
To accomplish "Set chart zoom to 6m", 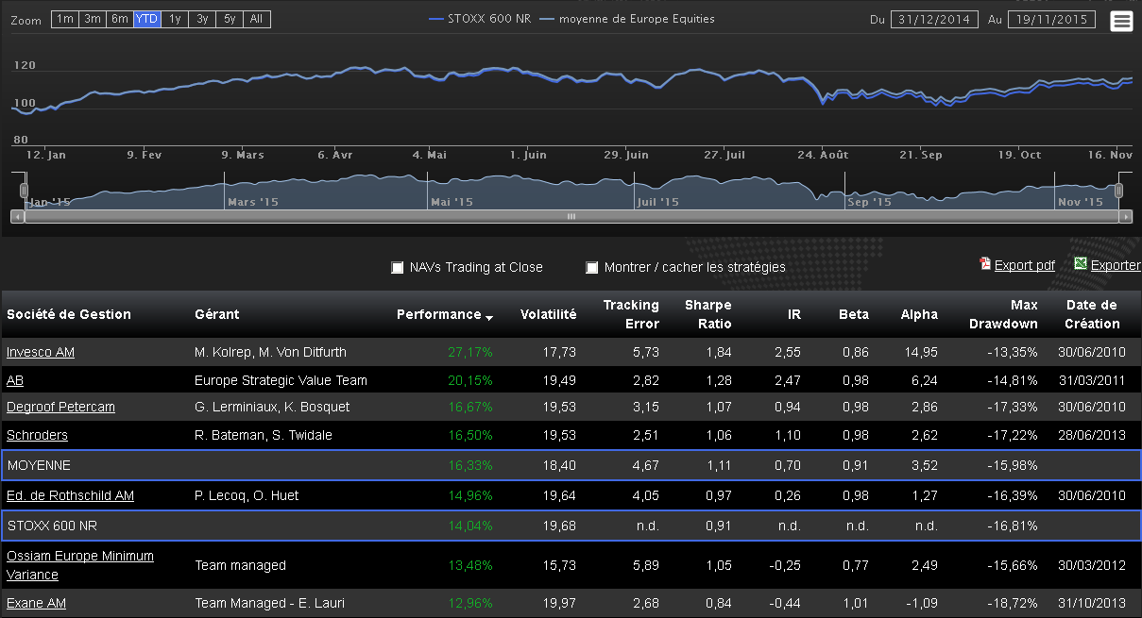I will pos(119,19).
